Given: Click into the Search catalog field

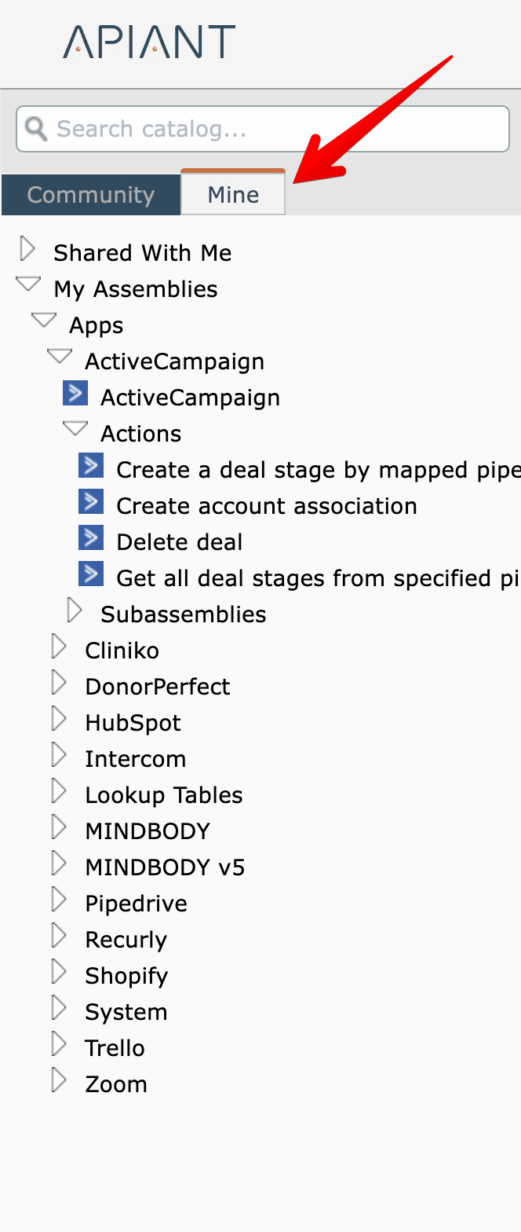Looking at the screenshot, I should [275, 129].
